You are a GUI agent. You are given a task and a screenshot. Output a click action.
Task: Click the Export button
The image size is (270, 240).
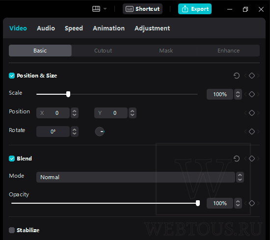(x=195, y=9)
